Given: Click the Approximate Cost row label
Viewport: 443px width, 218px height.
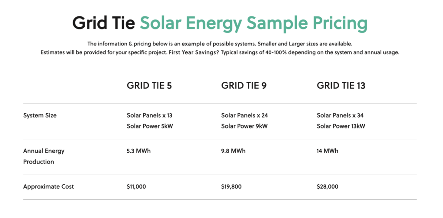Looking at the screenshot, I should point(48,187).
